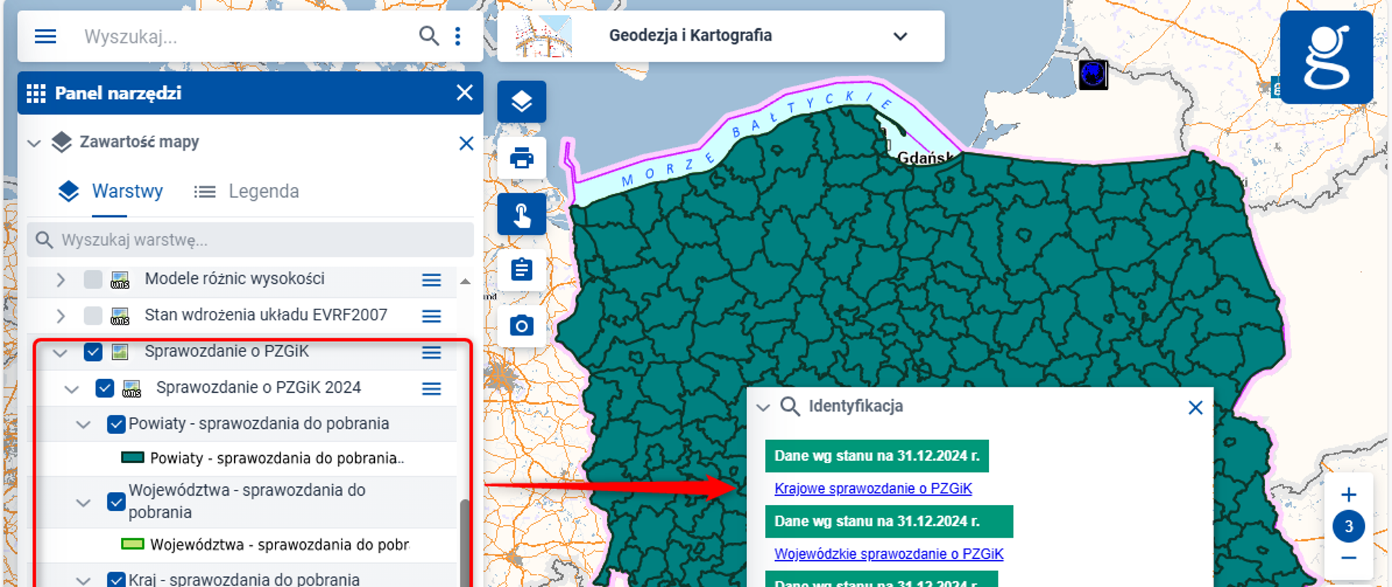This screenshot has height=587, width=1392.
Task: Close the Panel narzędzi panel
Action: click(465, 93)
